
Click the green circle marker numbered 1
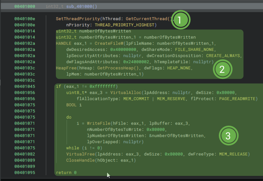click(181, 20)
